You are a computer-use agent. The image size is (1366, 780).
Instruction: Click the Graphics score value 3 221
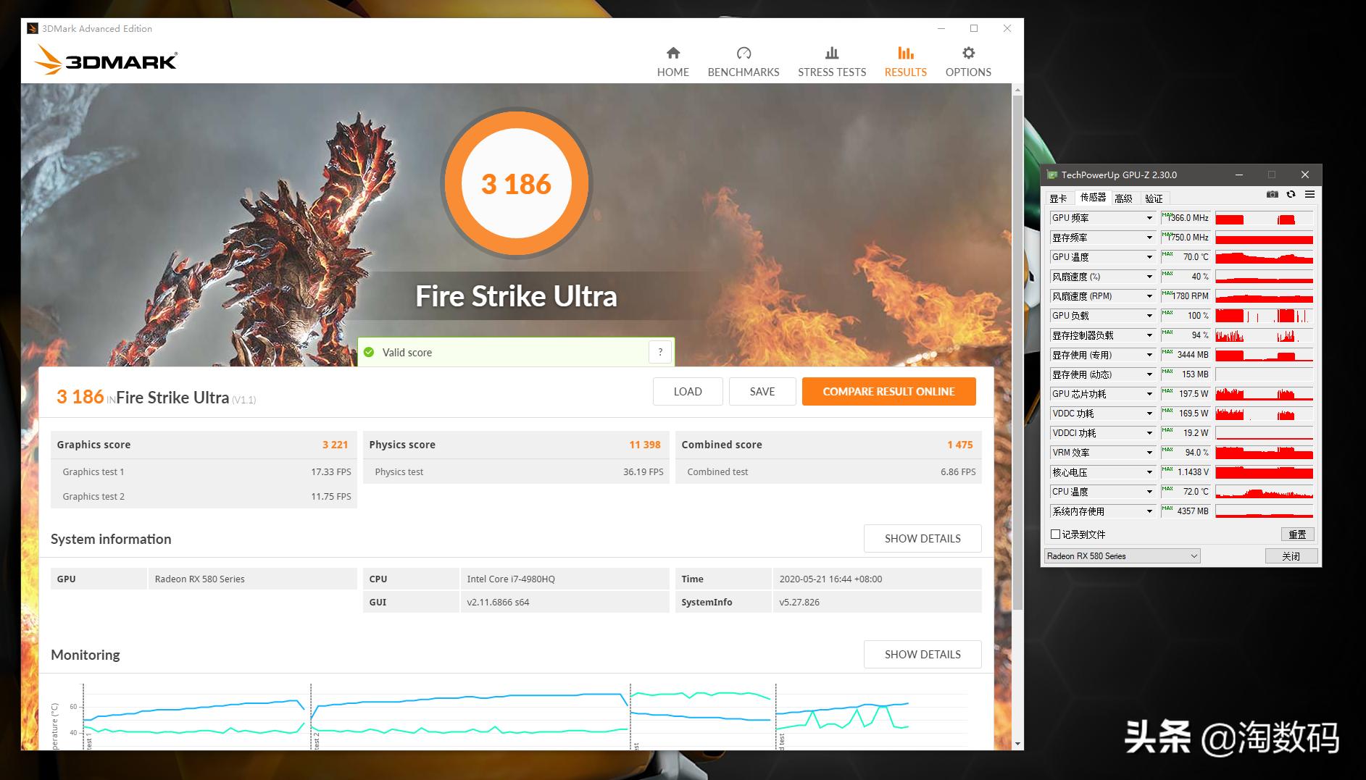click(336, 445)
